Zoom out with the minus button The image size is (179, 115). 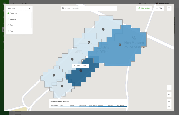[169, 106]
